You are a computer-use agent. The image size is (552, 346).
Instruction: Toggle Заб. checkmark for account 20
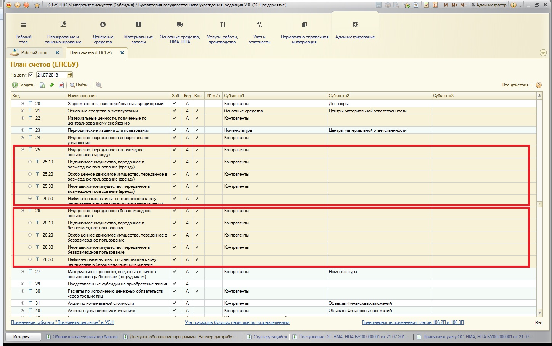tap(175, 103)
